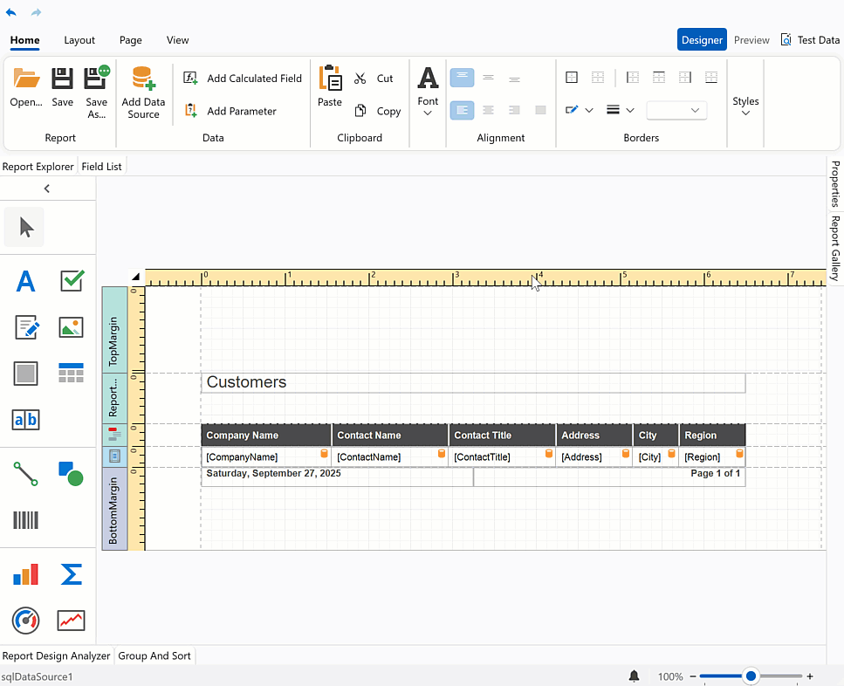Click the notification bell in the status bar
This screenshot has height=686, width=844.
coord(635,676)
